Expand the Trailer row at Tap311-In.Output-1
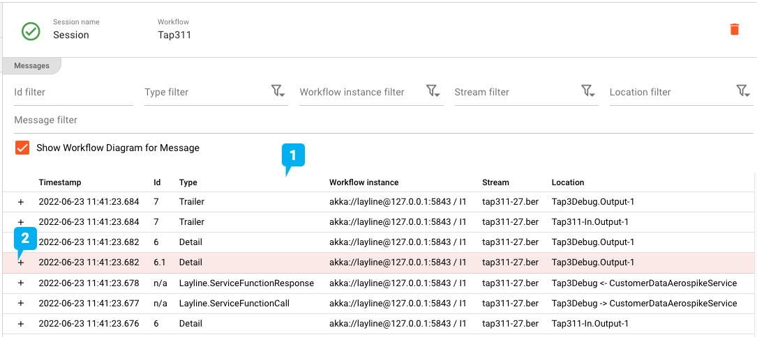 [20, 222]
